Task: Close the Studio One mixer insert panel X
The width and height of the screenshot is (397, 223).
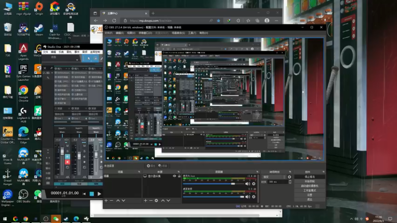Action: (45, 68)
